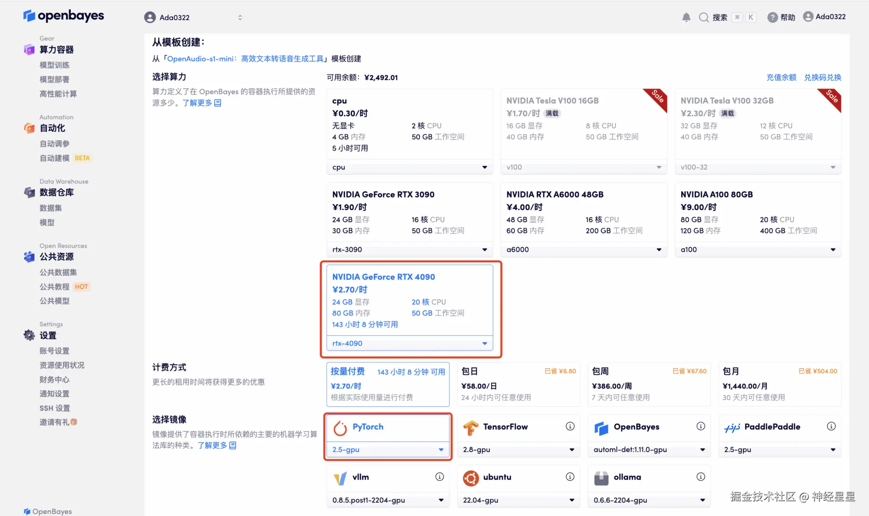
Task: Open PaddlePaddle image info icon
Action: (x=831, y=426)
